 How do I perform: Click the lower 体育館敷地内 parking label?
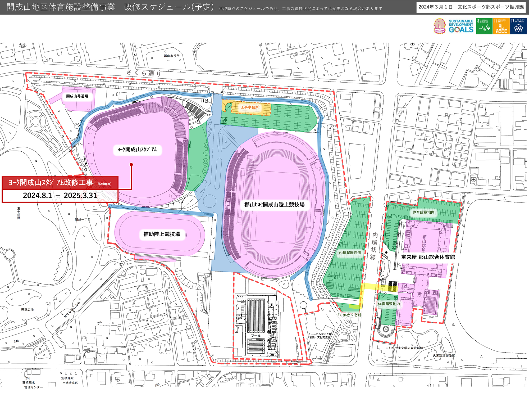389,304
